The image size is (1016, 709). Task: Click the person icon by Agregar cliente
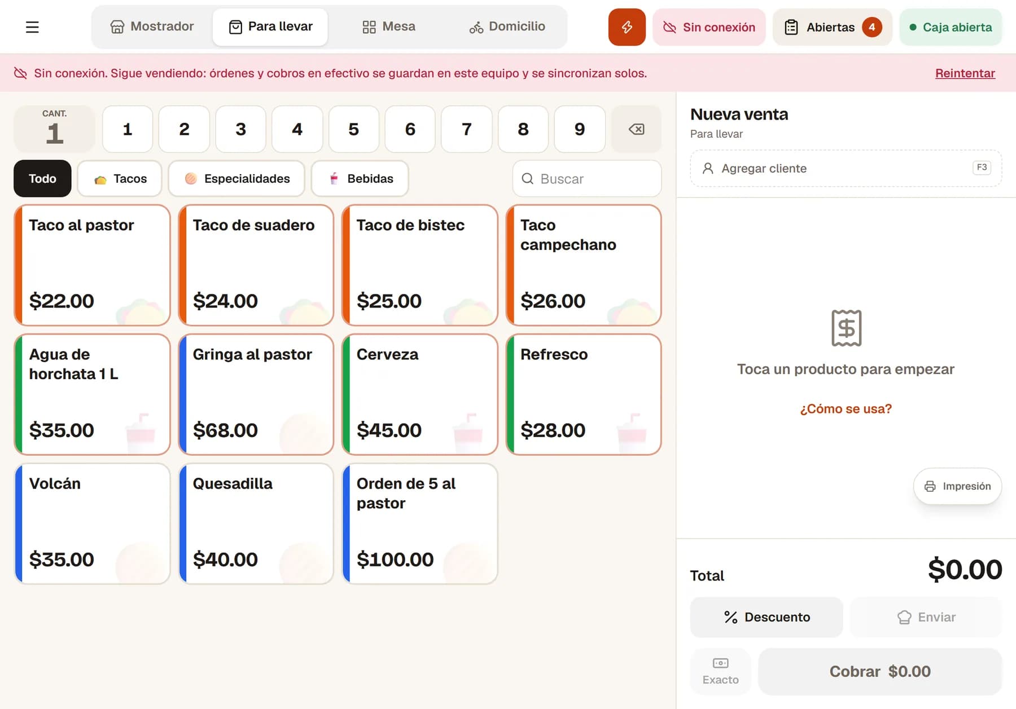[x=707, y=168]
